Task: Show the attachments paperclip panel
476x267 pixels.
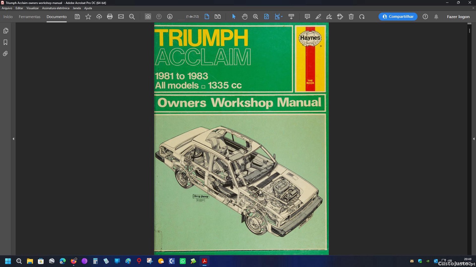Action: [5, 54]
